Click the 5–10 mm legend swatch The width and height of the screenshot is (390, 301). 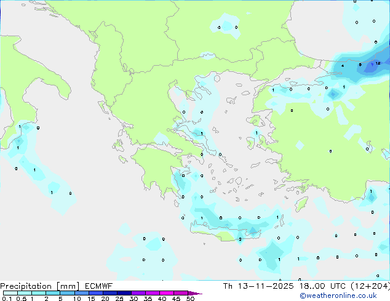coord(67,293)
